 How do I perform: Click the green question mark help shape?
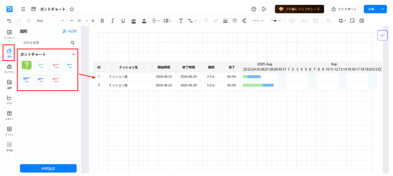pos(27,66)
